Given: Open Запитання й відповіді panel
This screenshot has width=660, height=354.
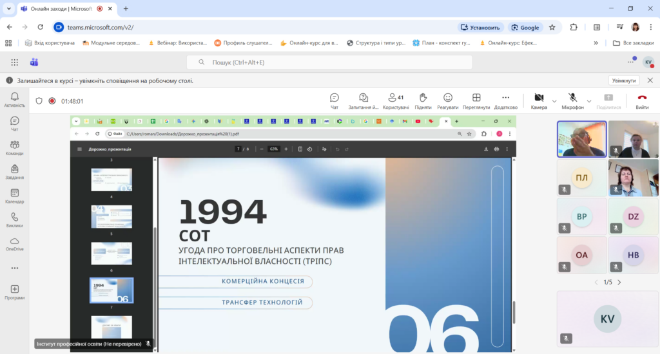Looking at the screenshot, I should 364,100.
